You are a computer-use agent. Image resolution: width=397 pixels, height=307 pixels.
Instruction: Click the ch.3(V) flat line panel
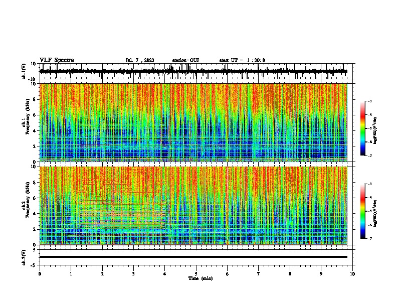(x=196, y=257)
